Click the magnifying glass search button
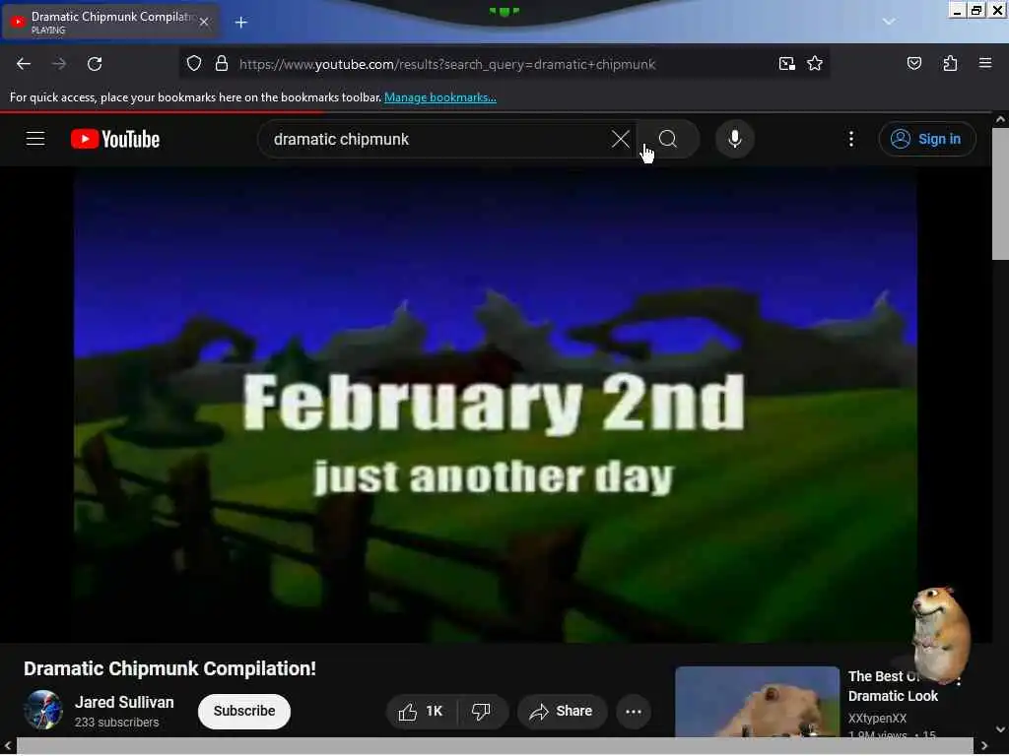The height and width of the screenshot is (756, 1009). [x=668, y=140]
